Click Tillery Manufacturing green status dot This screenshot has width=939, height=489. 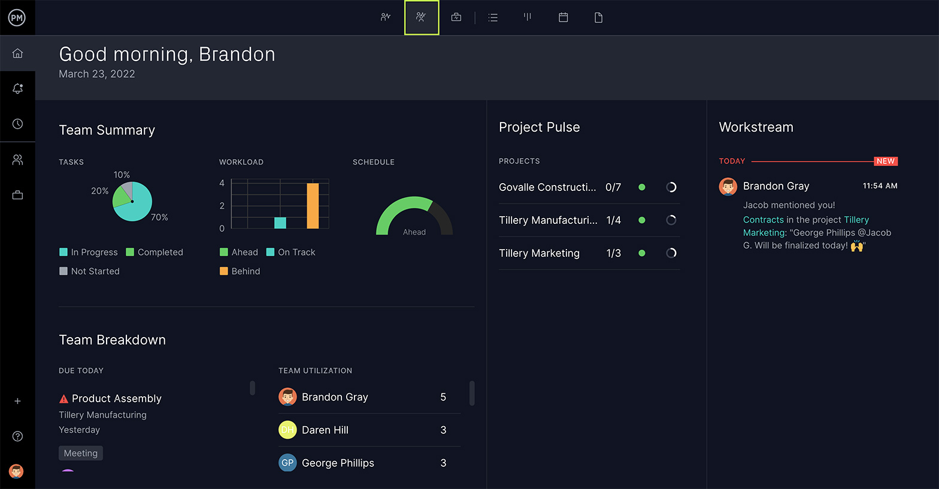(x=642, y=220)
